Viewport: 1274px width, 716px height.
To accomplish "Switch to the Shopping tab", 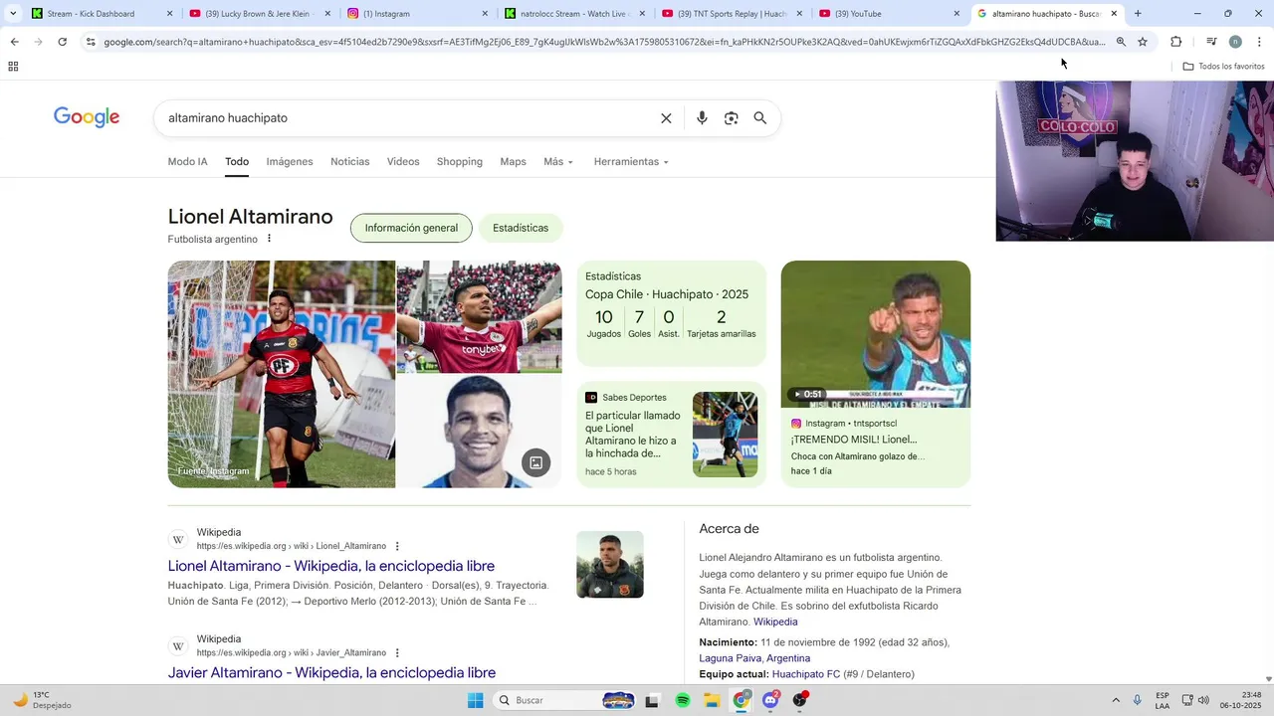I will pyautogui.click(x=460, y=162).
